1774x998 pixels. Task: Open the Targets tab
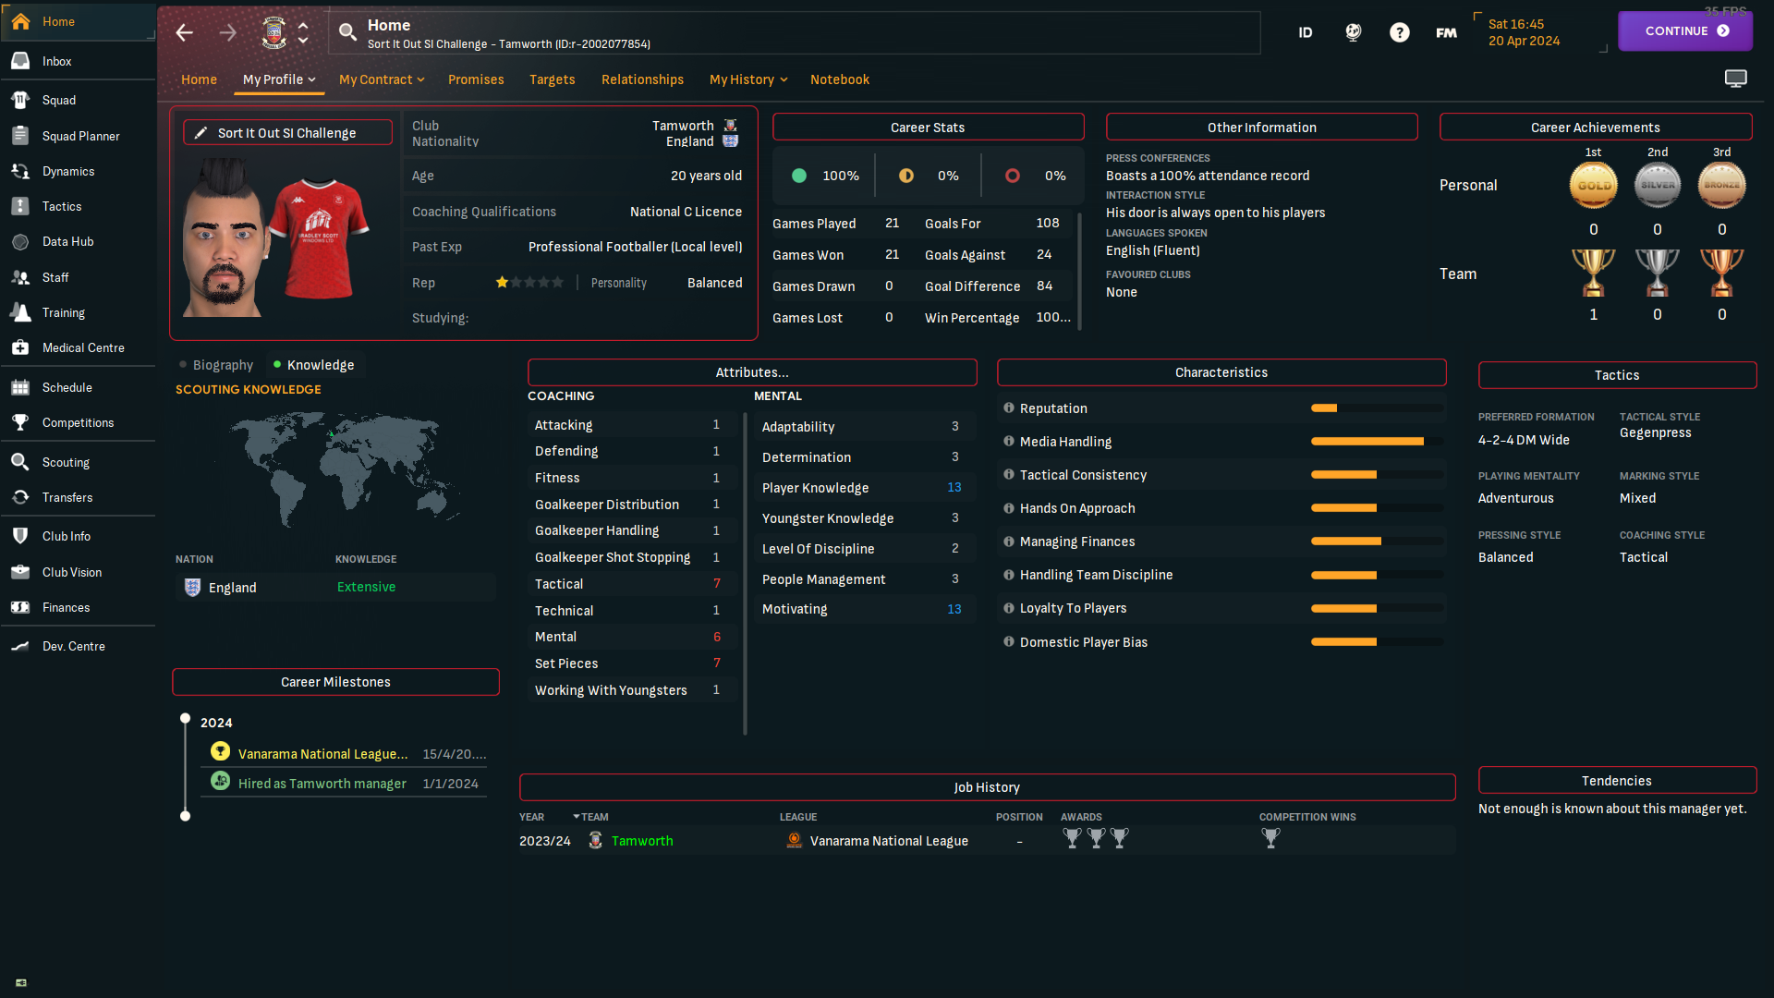553,79
